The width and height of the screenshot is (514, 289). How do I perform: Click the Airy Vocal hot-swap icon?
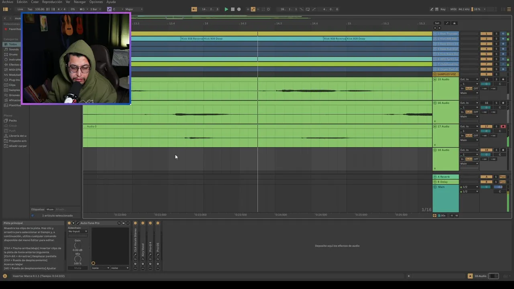pyautogui.click(x=143, y=259)
